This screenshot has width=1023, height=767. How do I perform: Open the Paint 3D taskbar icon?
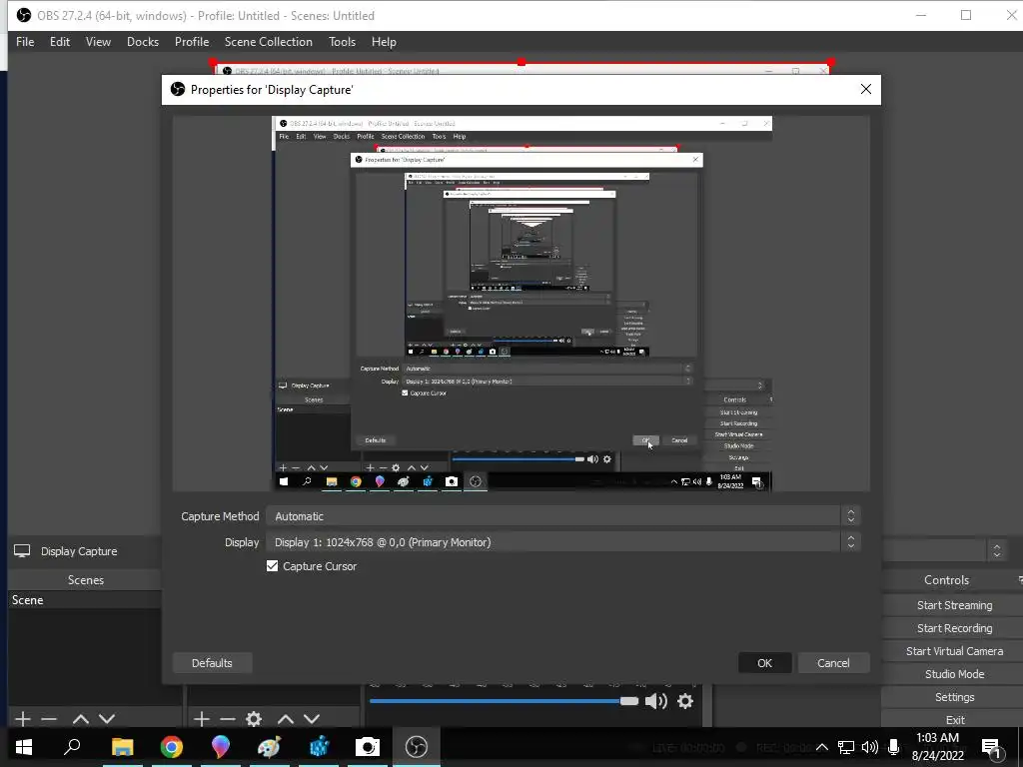point(221,746)
